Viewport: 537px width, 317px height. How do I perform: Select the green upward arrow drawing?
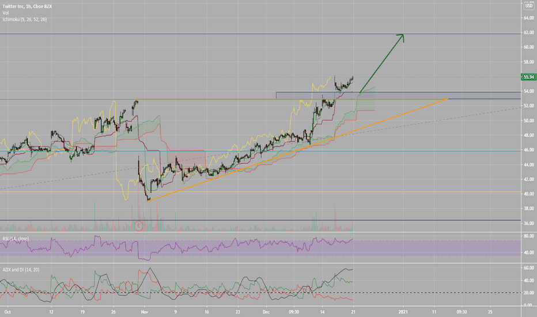click(x=381, y=64)
